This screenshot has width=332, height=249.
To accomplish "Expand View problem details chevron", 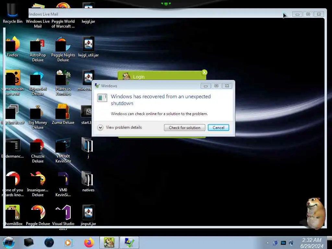I will tap(100, 127).
